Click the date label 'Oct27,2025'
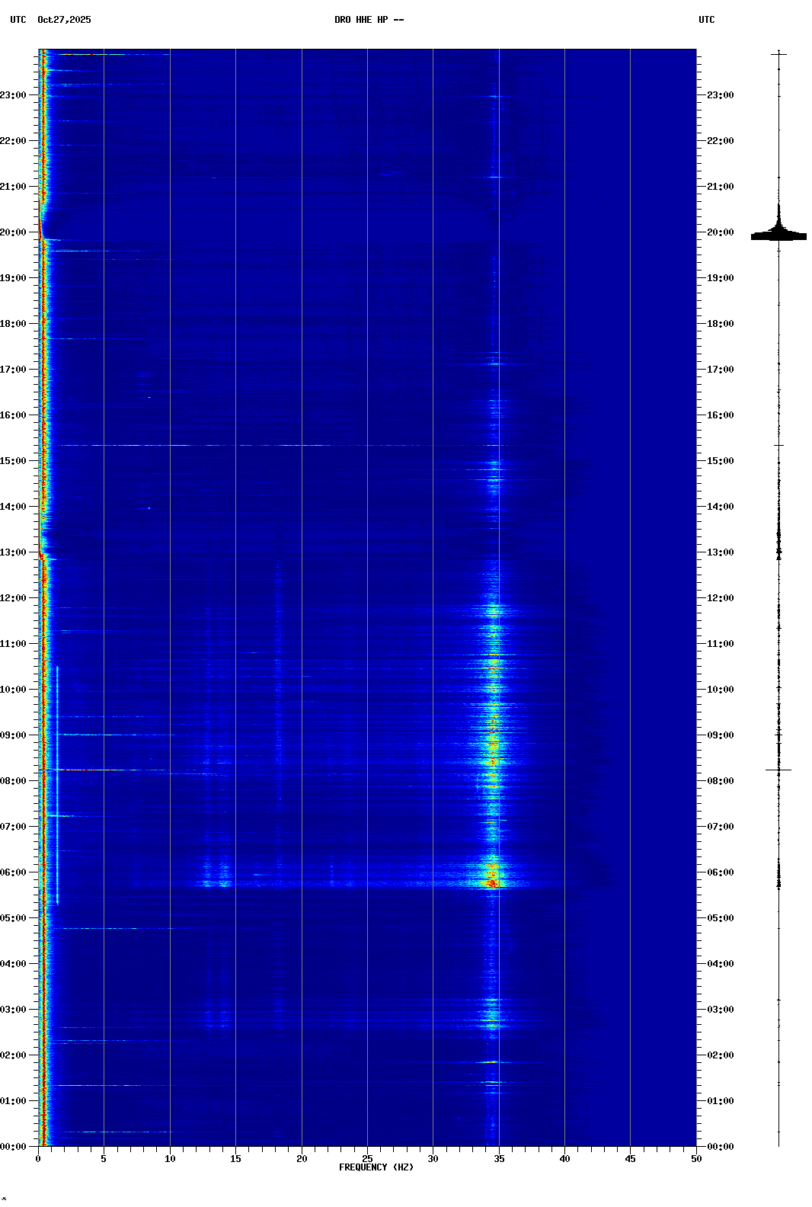This screenshot has height=1207, width=812. pyautogui.click(x=64, y=20)
